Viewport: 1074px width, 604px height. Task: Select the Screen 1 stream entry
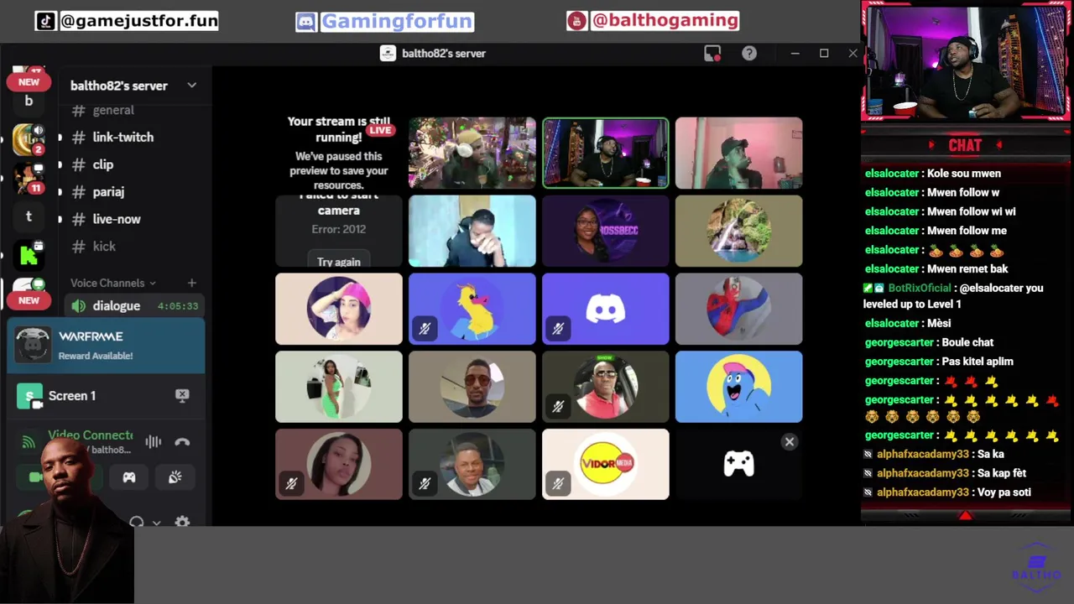[106, 396]
